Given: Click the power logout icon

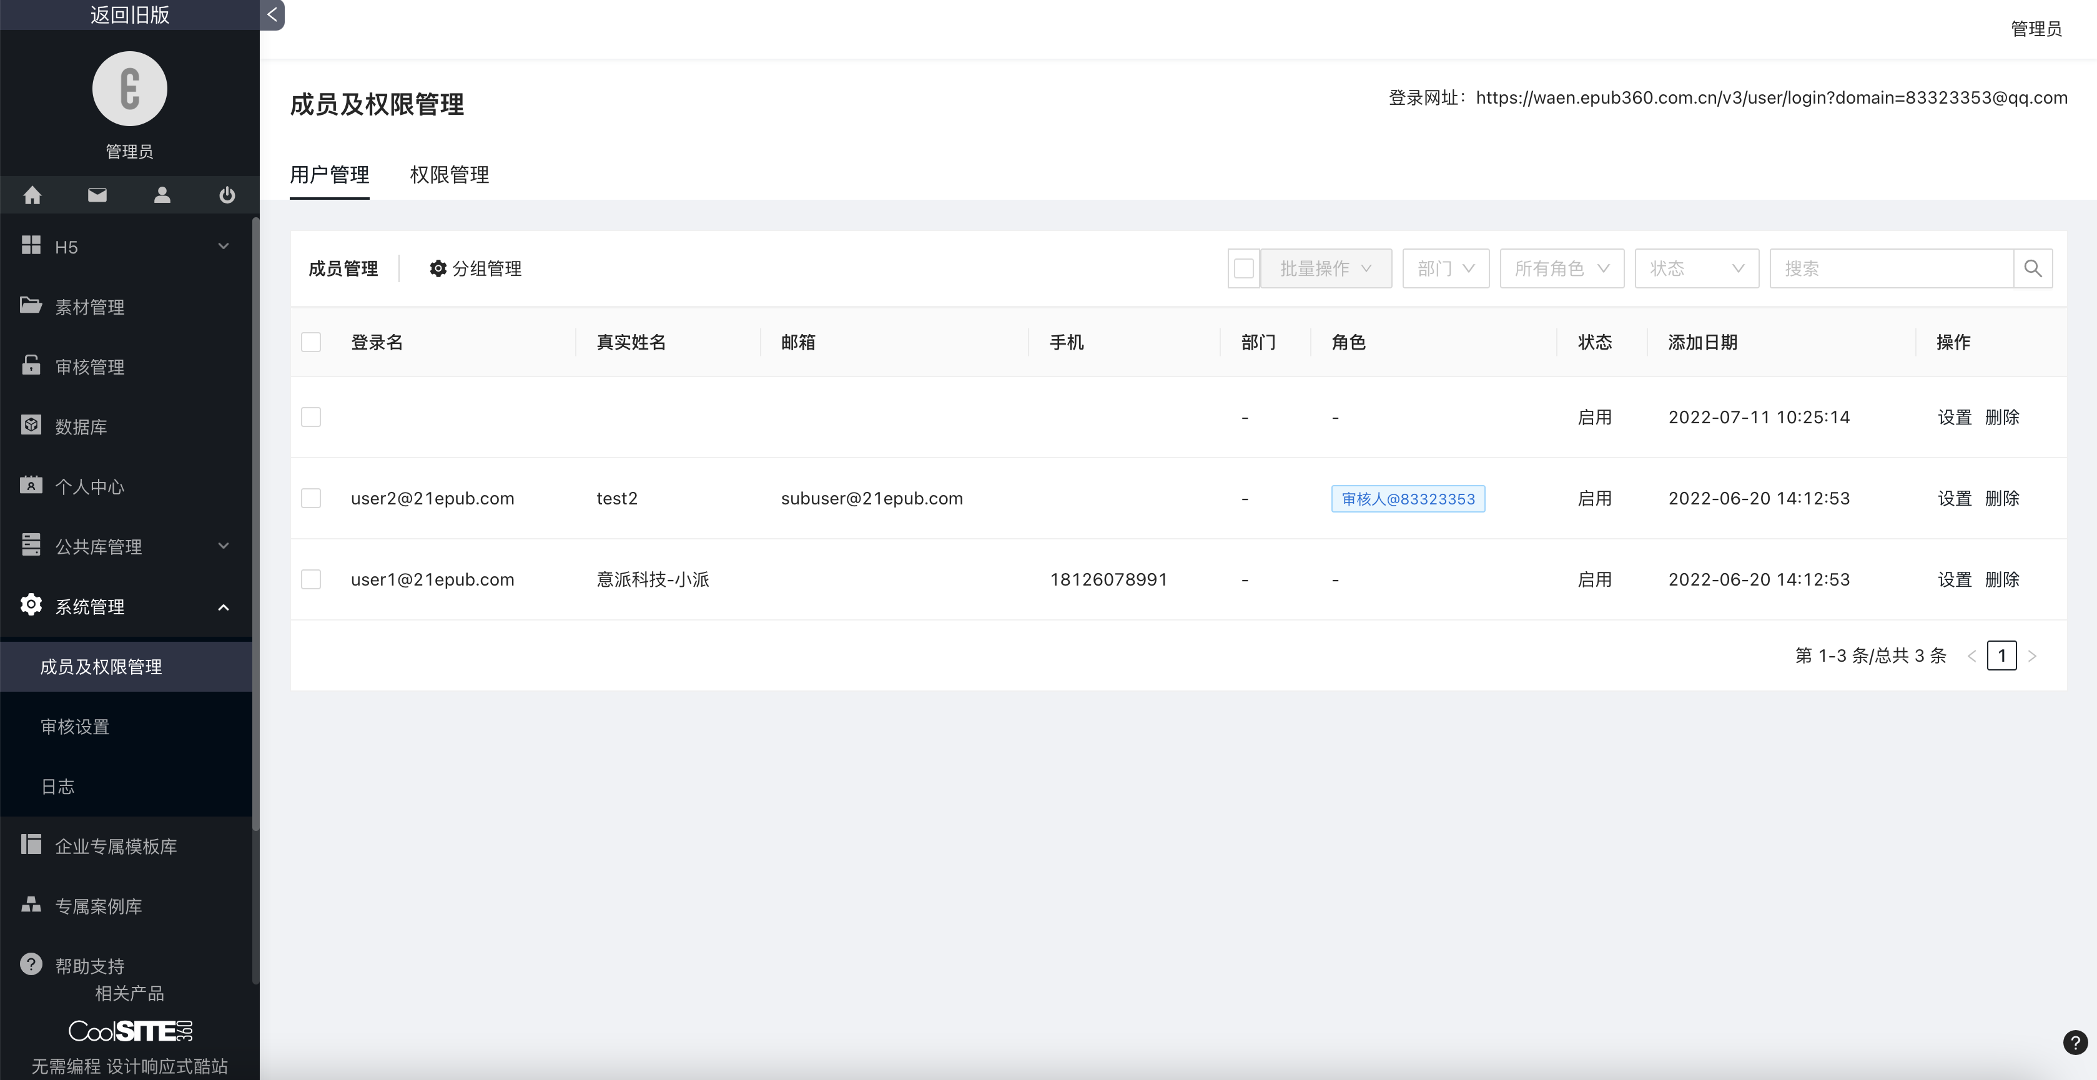Looking at the screenshot, I should coord(227,195).
